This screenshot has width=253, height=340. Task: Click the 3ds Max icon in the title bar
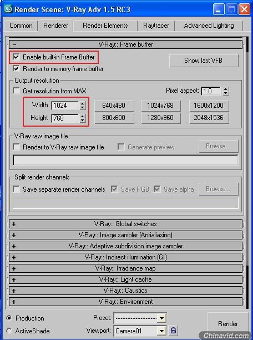point(8,9)
